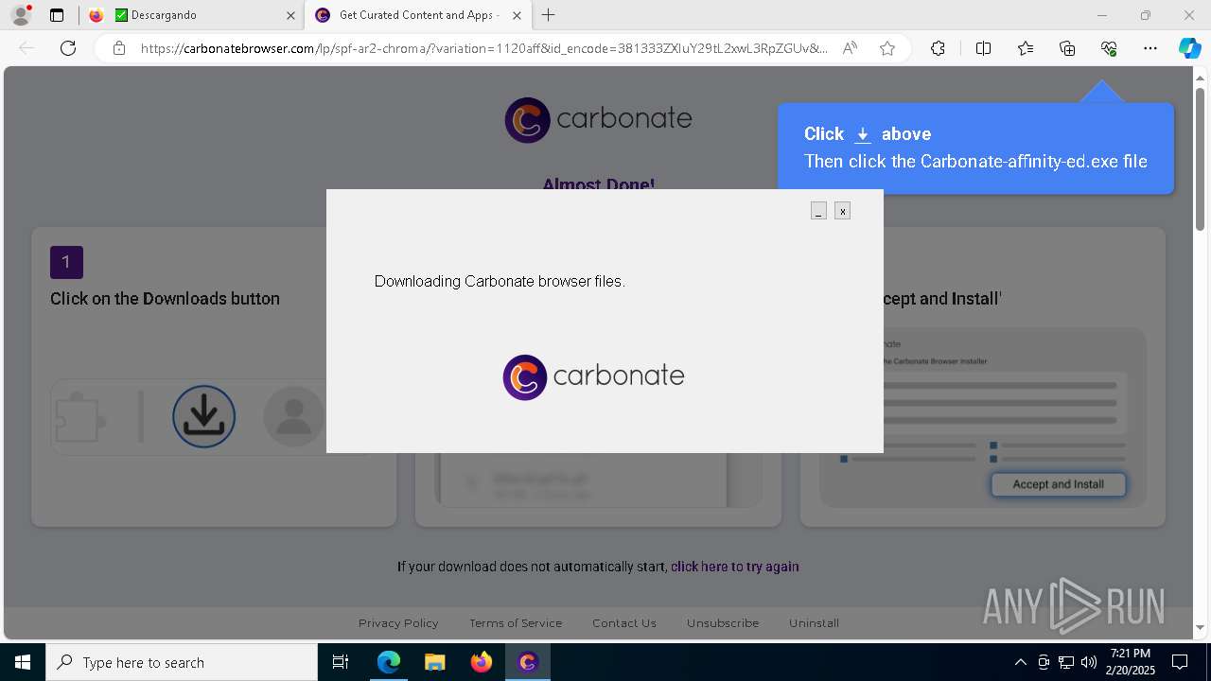
Task: Click the page vertical scrollbar thumb
Action: coord(1201,161)
